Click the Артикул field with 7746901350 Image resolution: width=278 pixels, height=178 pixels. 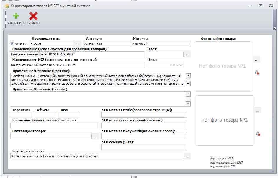coord(106,44)
